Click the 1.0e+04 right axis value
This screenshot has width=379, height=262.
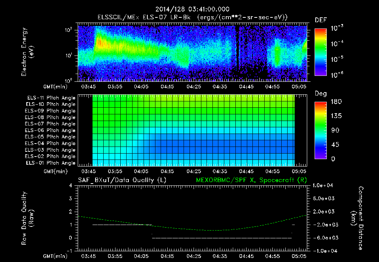[x=323, y=185]
